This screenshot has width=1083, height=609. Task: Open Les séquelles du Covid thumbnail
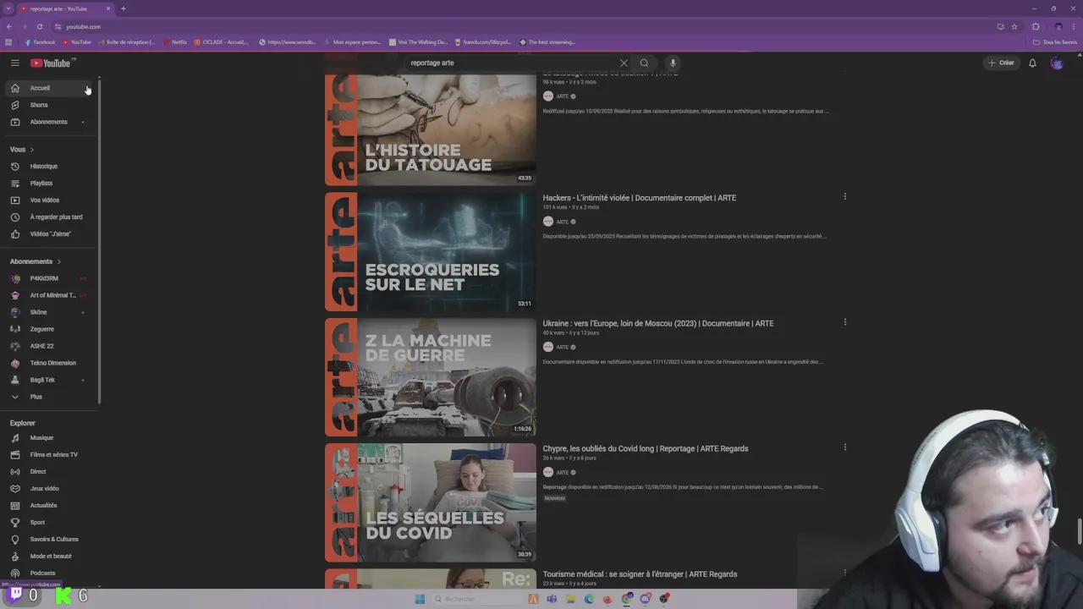coord(431,502)
